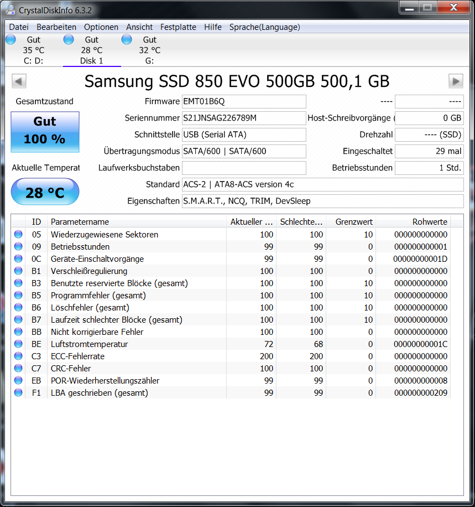Image resolution: width=475 pixels, height=507 pixels.
Task: Open the Datei menu
Action: 19,27
